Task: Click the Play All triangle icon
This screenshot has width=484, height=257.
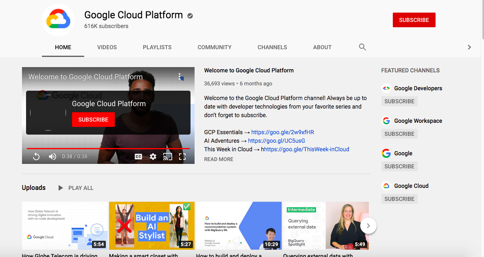Action: point(61,188)
